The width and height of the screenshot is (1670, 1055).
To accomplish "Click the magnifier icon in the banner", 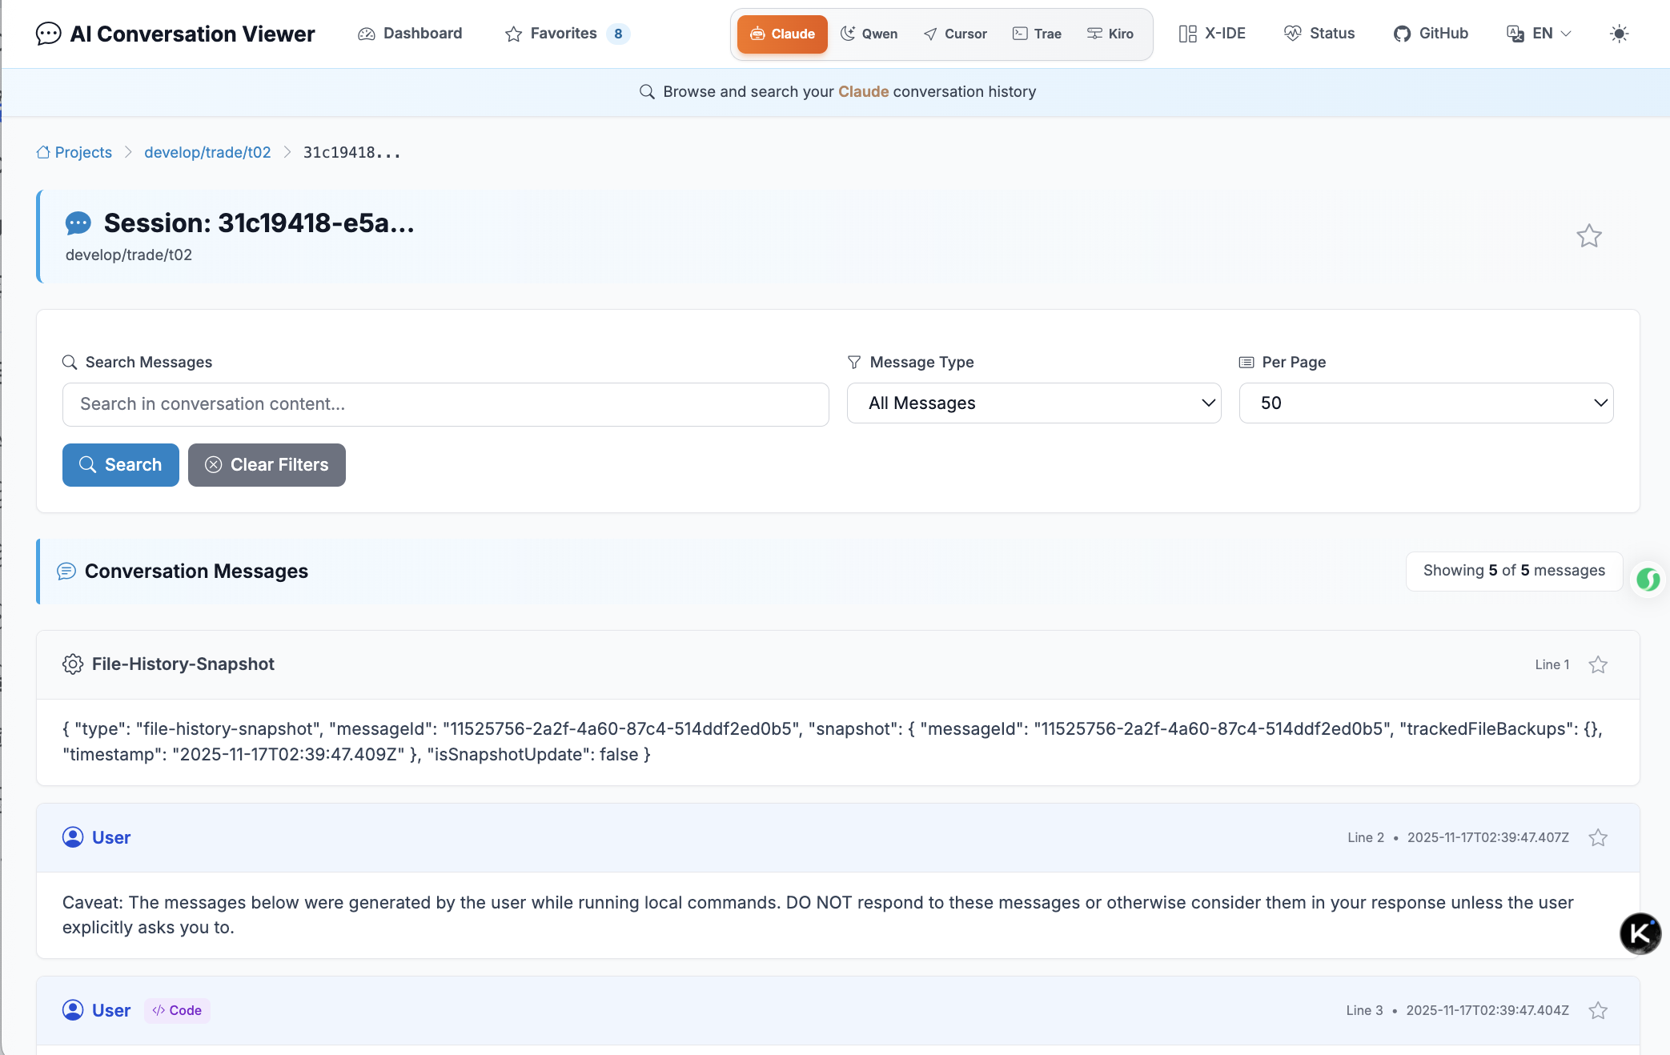I will [x=647, y=91].
